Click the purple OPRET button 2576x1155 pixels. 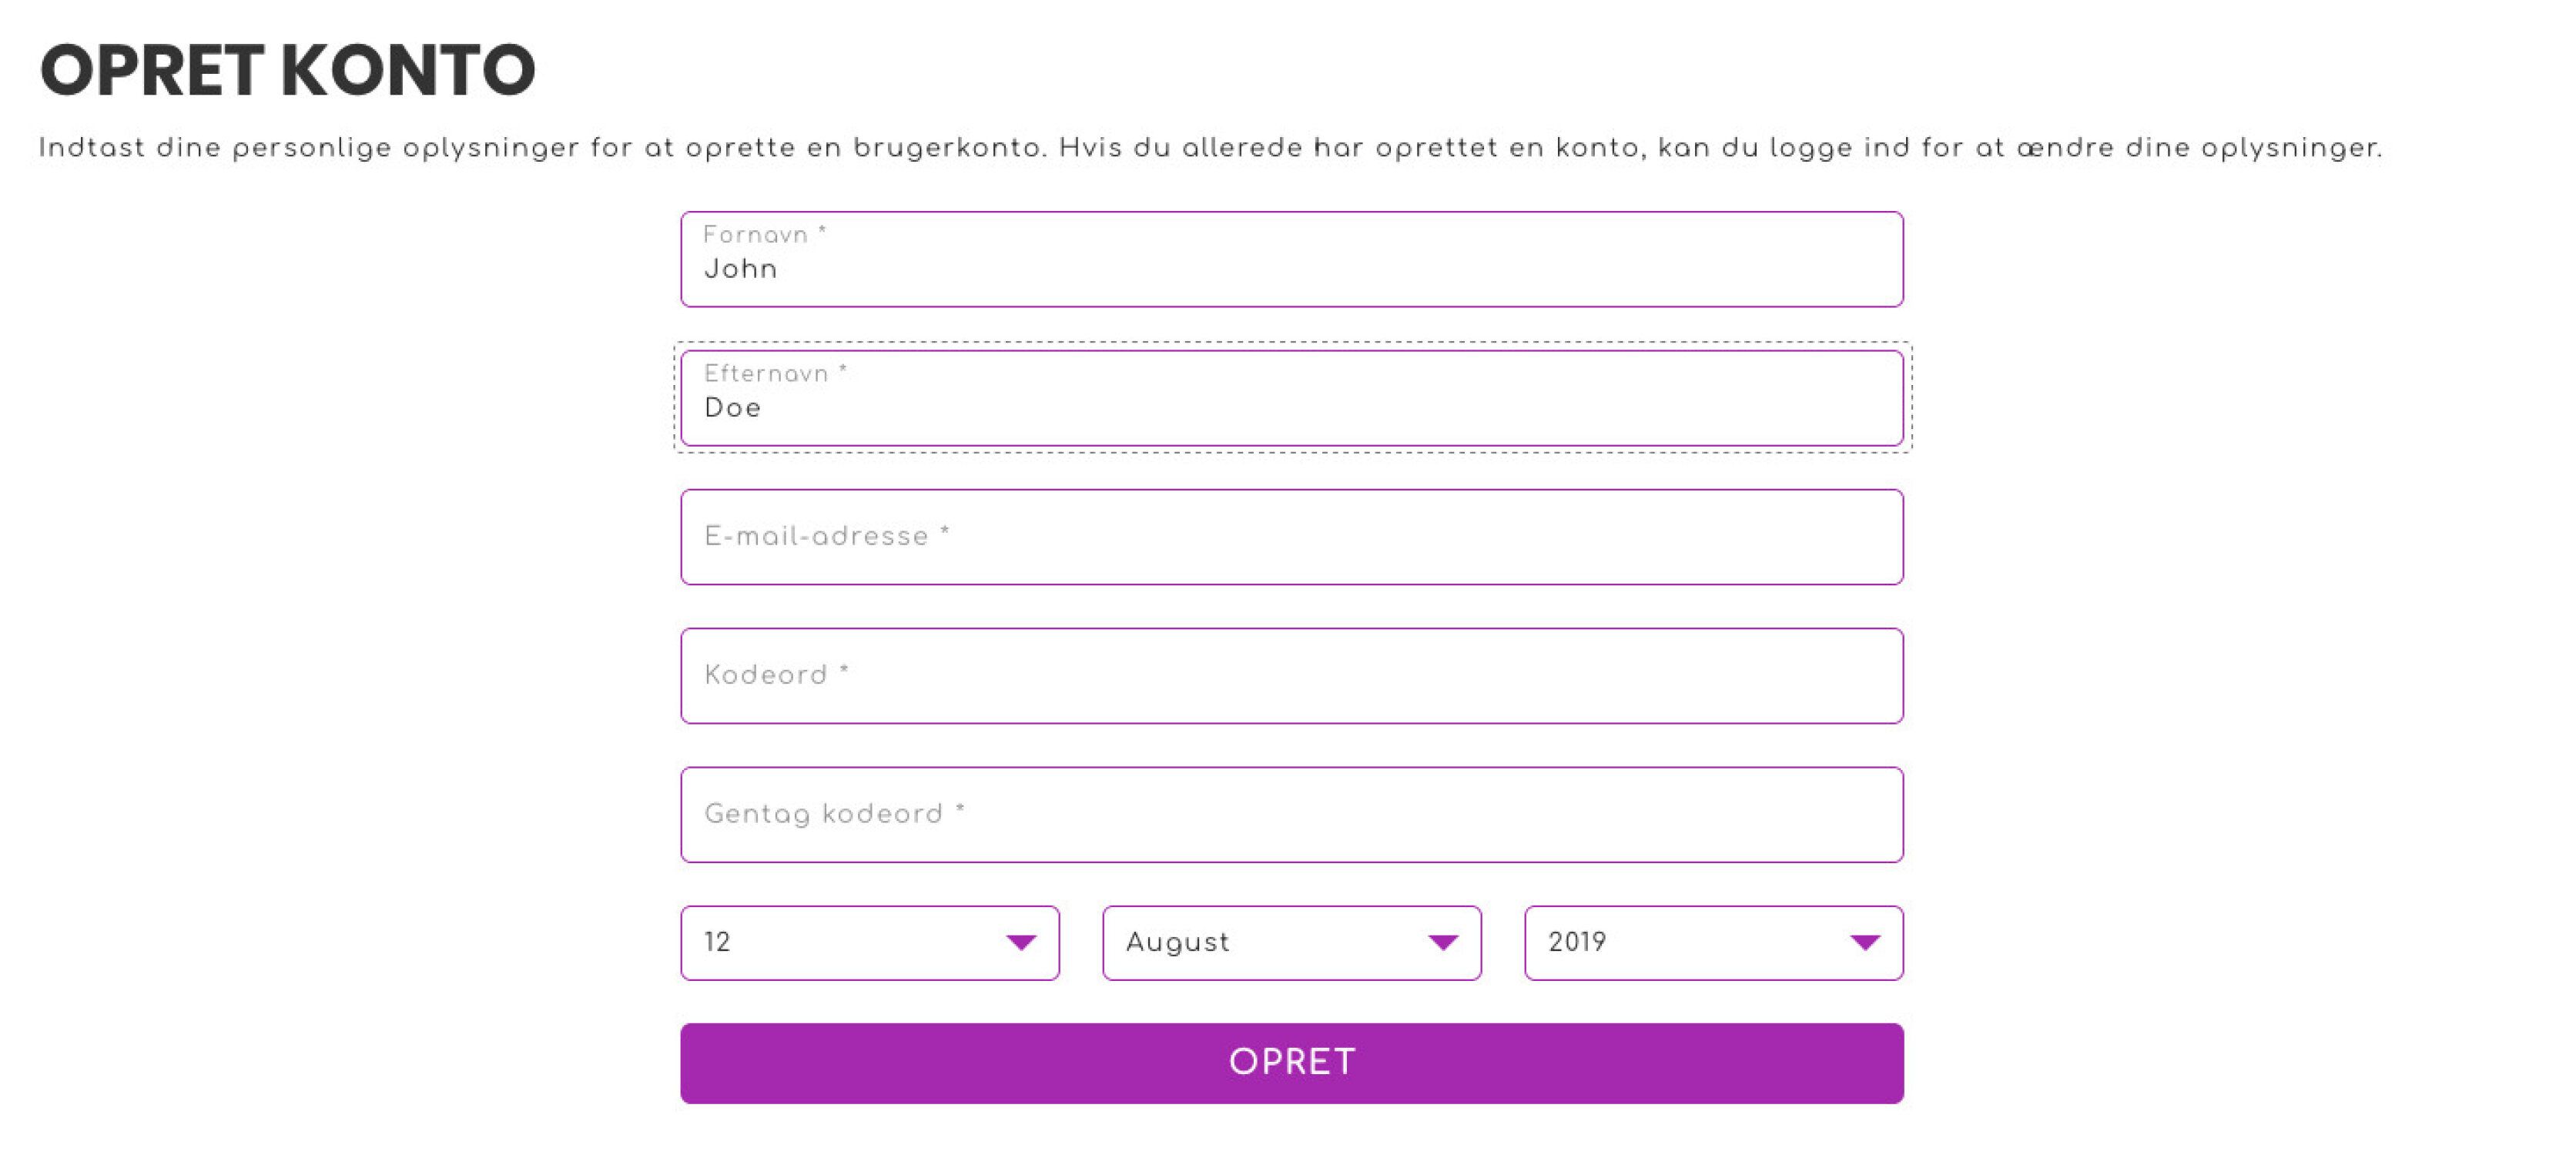(1292, 1062)
